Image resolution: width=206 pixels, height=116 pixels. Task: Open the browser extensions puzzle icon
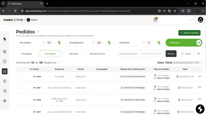(189, 11)
